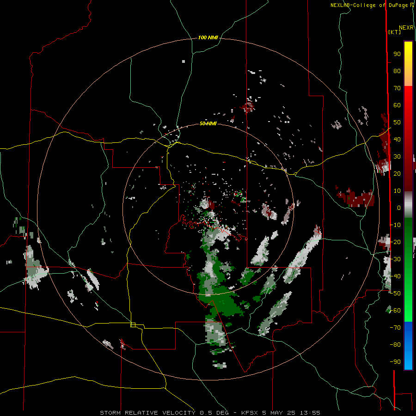The image size is (416, 416).
Task: Click the 100 NMI range ring label
Action: click(208, 38)
